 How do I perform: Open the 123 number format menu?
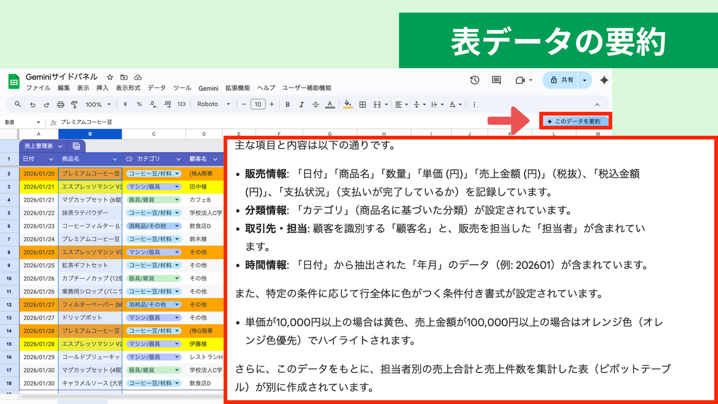182,104
